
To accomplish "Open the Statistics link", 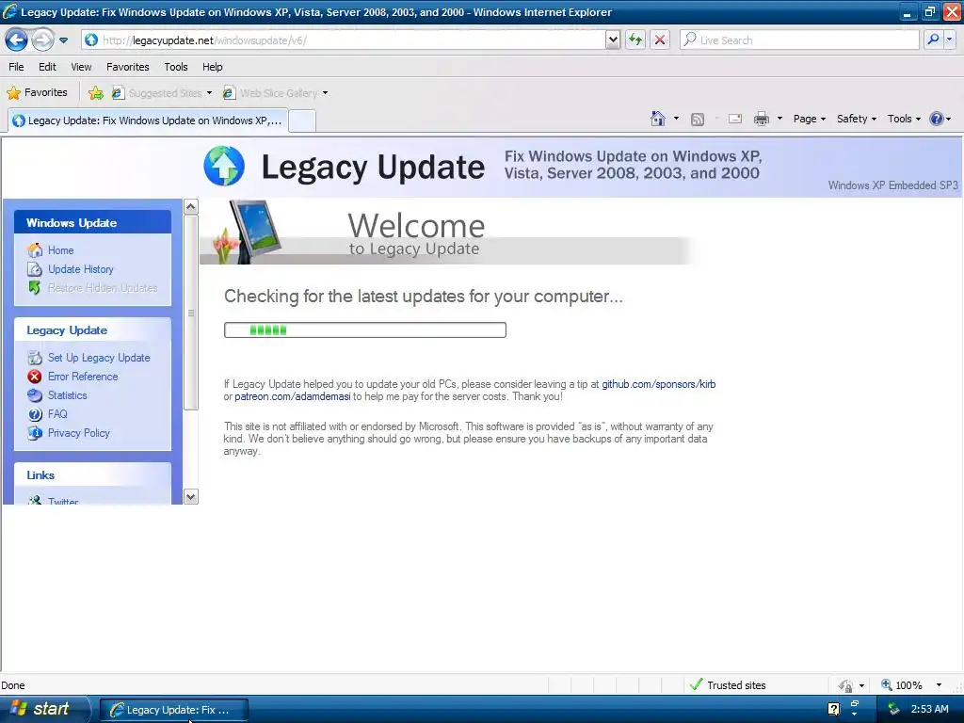I will tap(68, 395).
